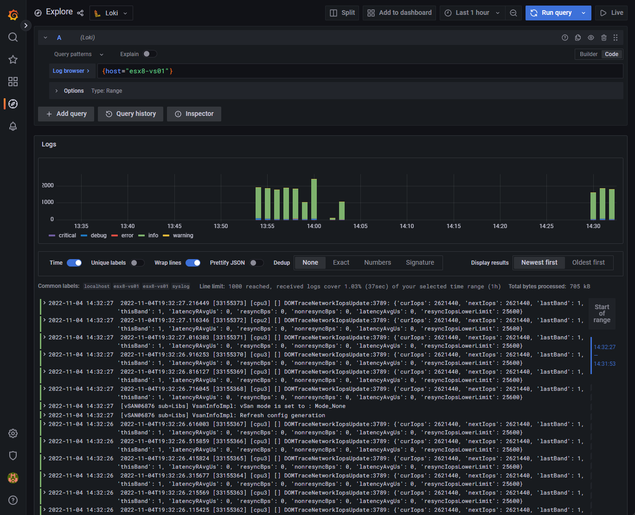Toggle query A visibility eye icon
Image resolution: width=635 pixels, height=515 pixels.
point(590,38)
